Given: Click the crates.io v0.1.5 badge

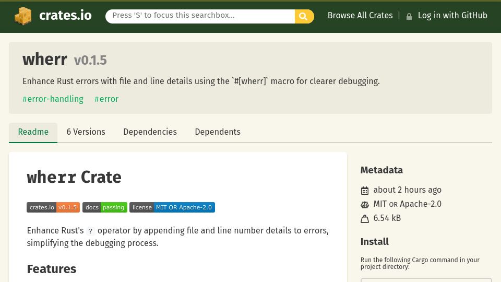Looking at the screenshot, I should (53, 207).
